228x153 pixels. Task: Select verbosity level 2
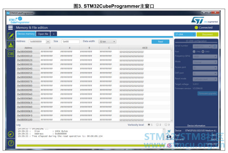(157, 124)
